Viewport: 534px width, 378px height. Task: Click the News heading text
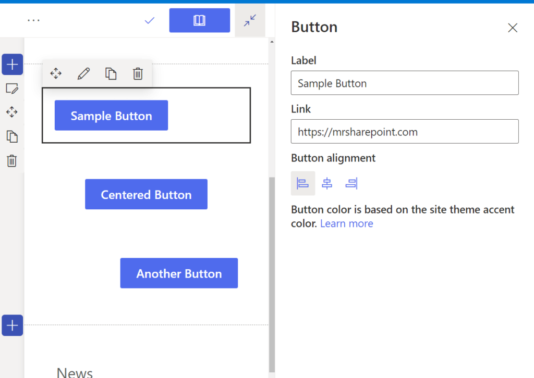point(75,373)
